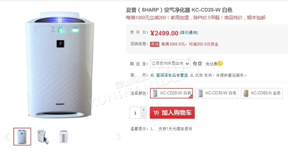Image resolution: width=288 pixels, height=165 pixels.
Task: Select the first front-view product thumbnail
Action: coord(22,137)
